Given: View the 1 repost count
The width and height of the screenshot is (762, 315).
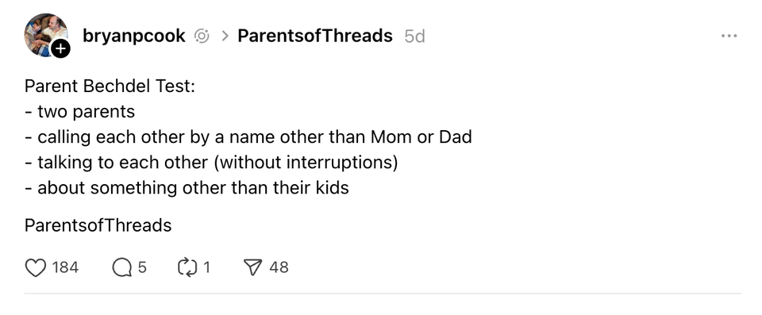Looking at the screenshot, I should pos(206,267).
